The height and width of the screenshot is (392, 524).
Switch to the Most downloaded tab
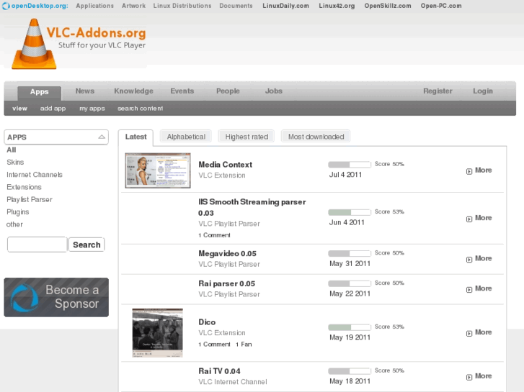tap(316, 137)
